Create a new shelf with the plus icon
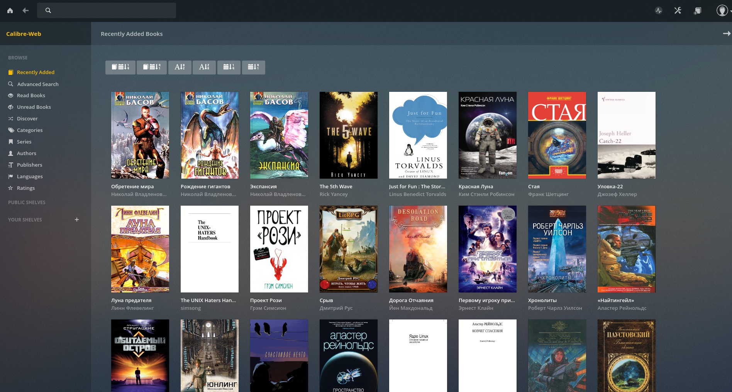This screenshot has height=392, width=732. point(77,220)
